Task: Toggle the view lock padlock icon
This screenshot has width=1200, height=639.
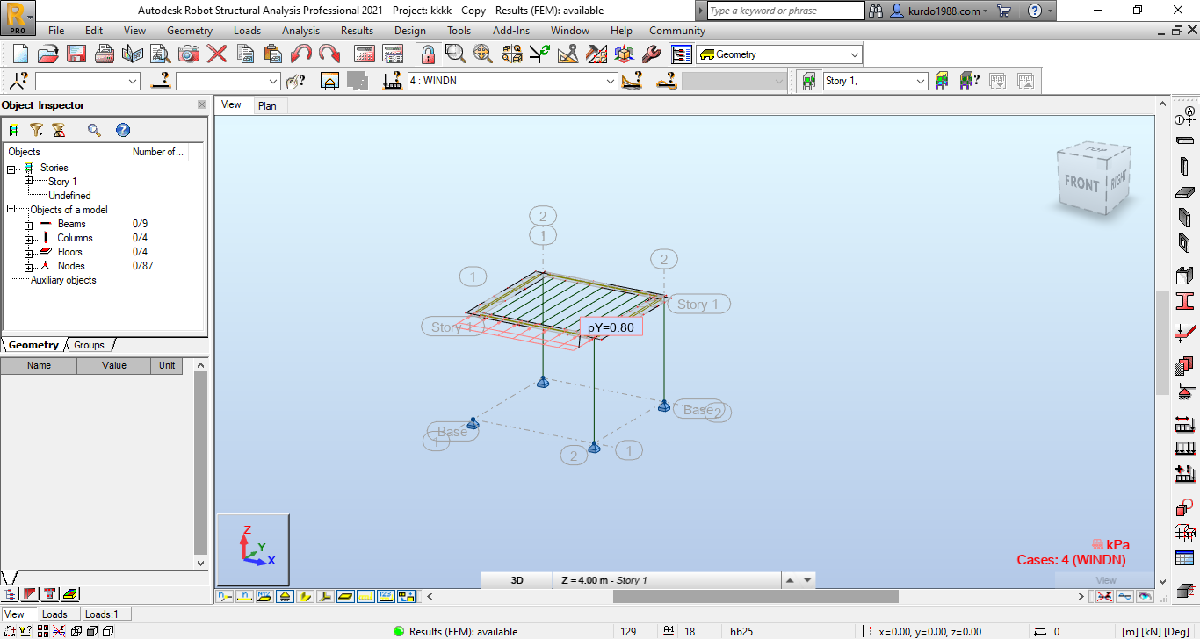Action: tap(428, 54)
